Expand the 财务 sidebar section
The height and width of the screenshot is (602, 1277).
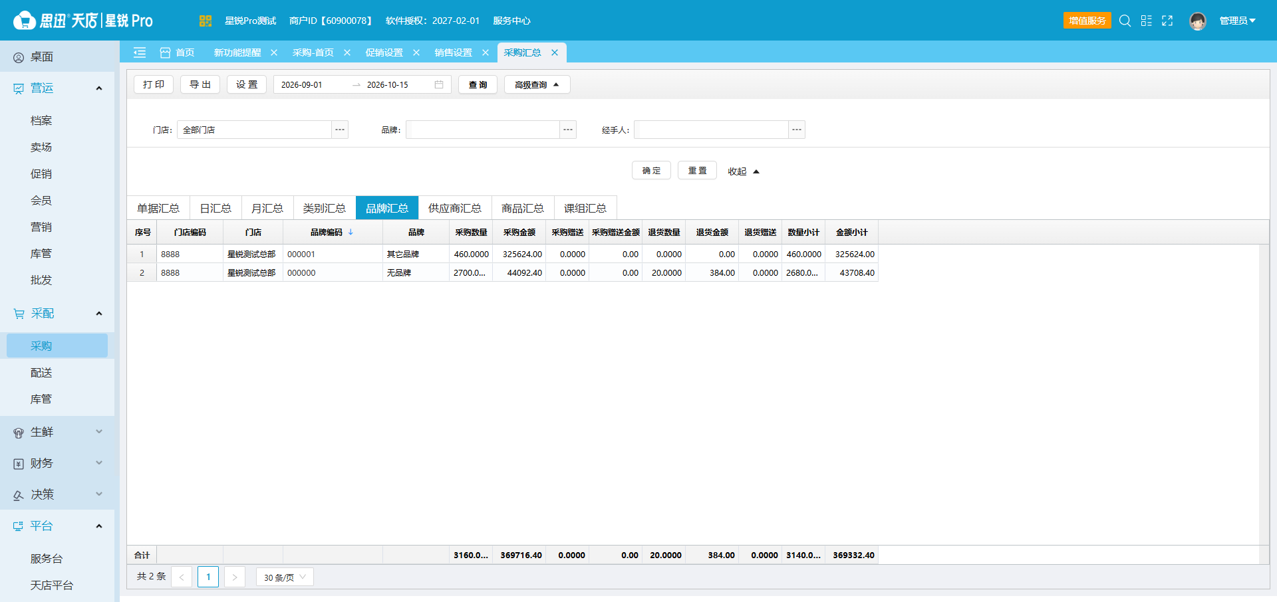pos(57,463)
